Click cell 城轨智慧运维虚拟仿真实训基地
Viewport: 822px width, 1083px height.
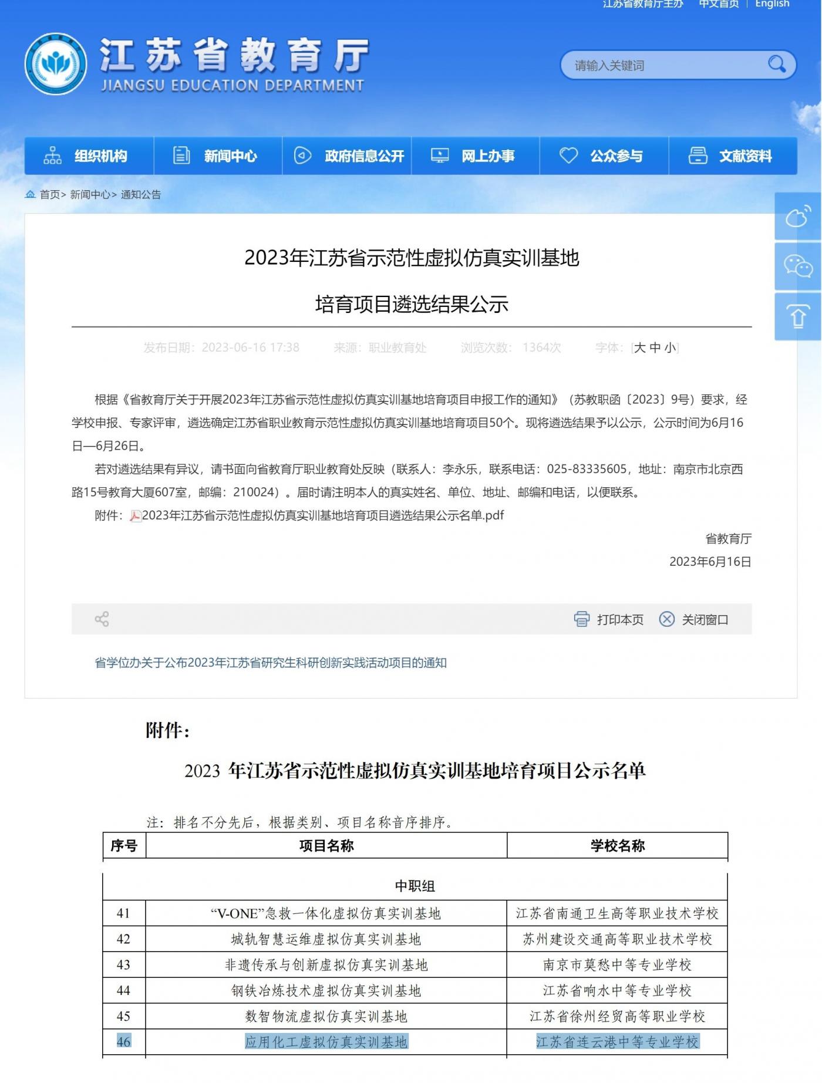pyautogui.click(x=326, y=939)
